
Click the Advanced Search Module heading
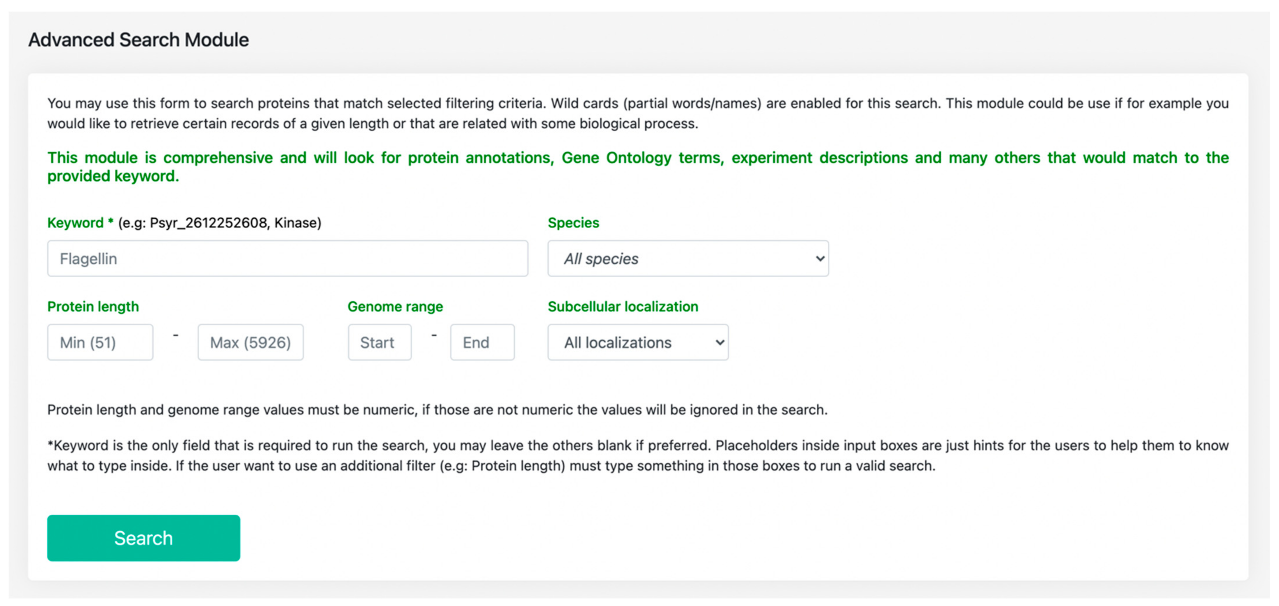tap(139, 40)
